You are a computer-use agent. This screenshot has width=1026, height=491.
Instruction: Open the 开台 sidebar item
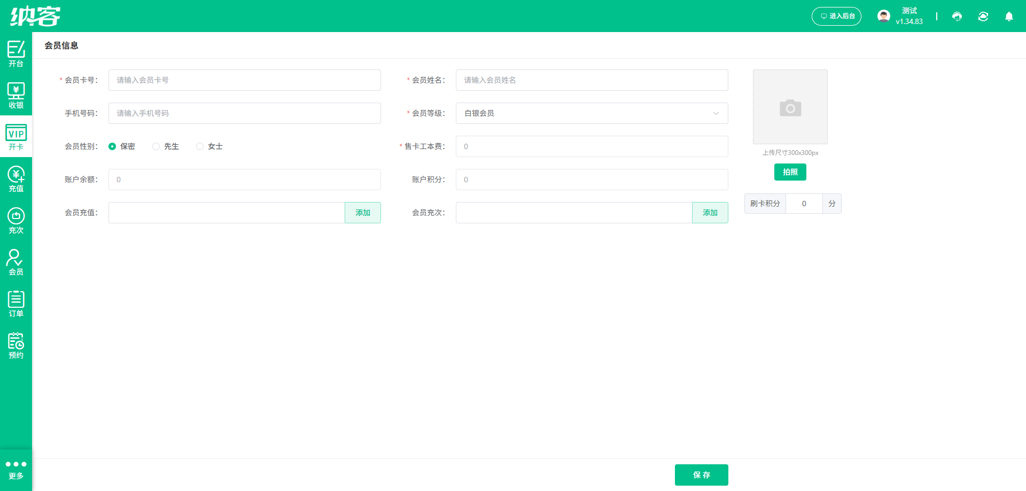16,53
